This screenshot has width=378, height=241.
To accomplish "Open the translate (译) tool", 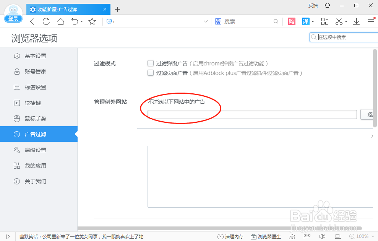I will 305,21.
